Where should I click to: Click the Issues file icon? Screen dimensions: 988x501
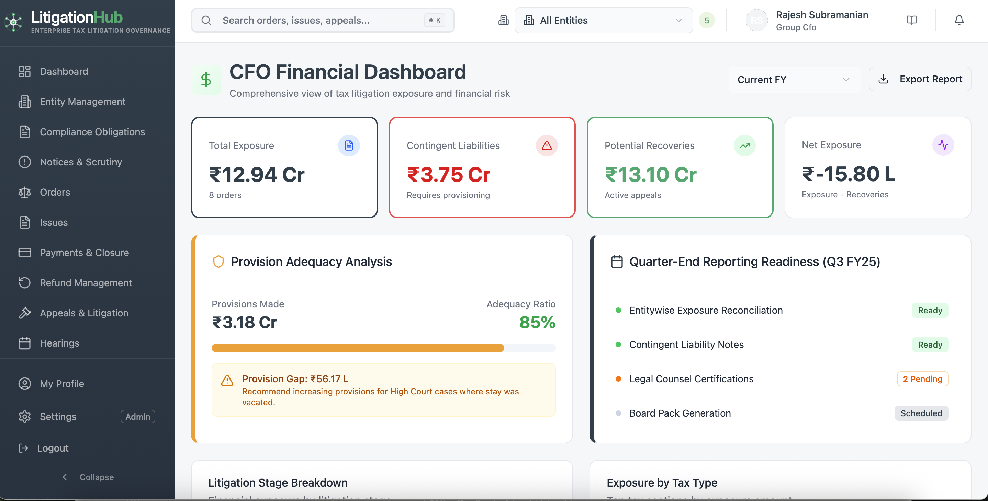tap(24, 223)
